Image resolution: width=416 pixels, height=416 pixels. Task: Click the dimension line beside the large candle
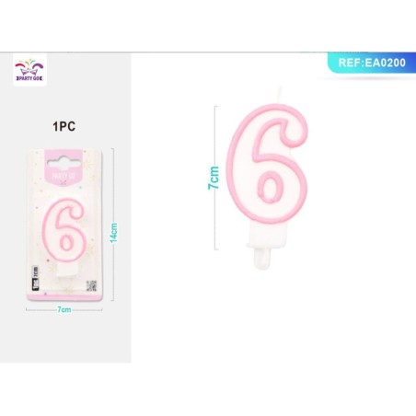(216, 178)
